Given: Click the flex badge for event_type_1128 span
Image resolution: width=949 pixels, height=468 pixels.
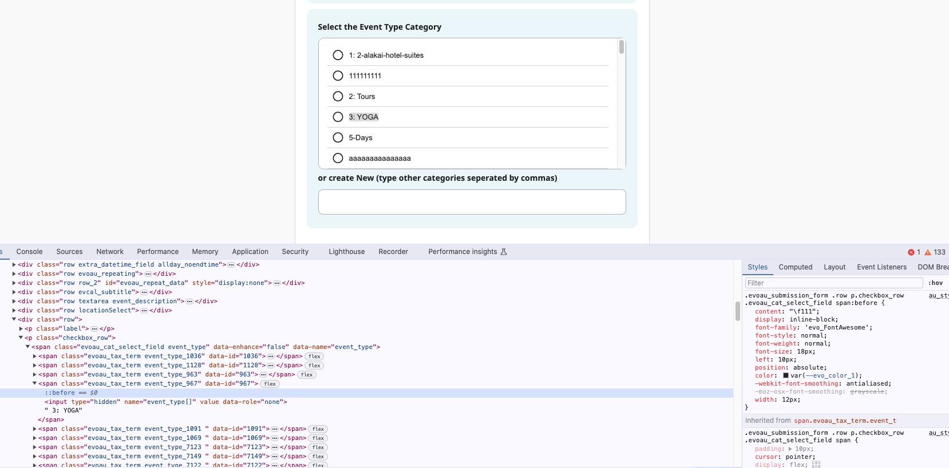Looking at the screenshot, I should click(314, 366).
